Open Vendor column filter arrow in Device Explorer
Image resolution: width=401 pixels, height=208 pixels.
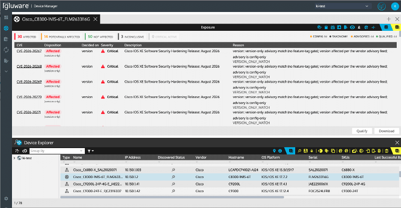pyautogui.click(x=197, y=162)
